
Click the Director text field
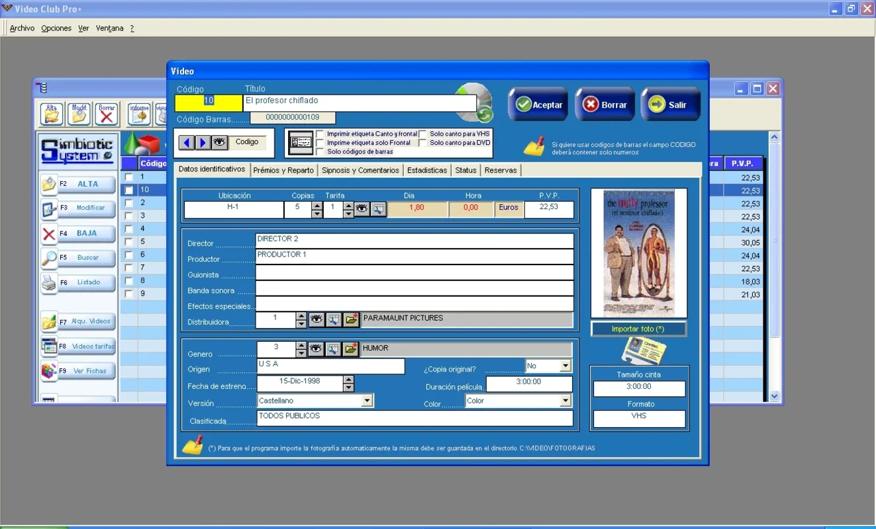coord(414,241)
